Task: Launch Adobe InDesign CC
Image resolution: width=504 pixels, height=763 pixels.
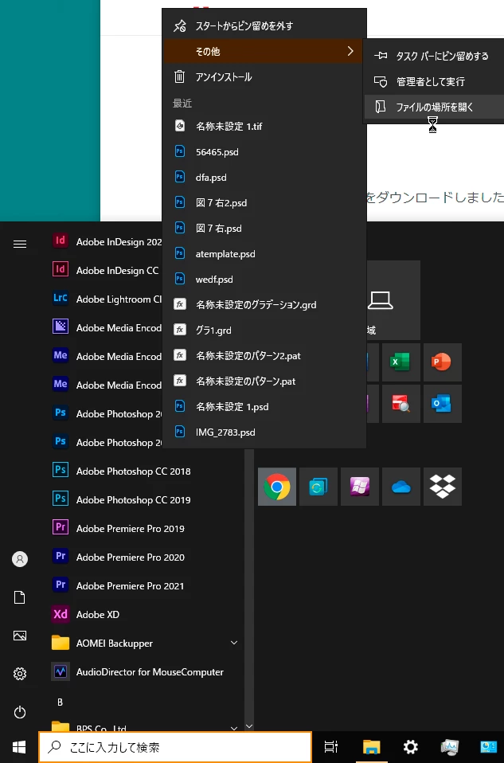Action: [x=105, y=271]
